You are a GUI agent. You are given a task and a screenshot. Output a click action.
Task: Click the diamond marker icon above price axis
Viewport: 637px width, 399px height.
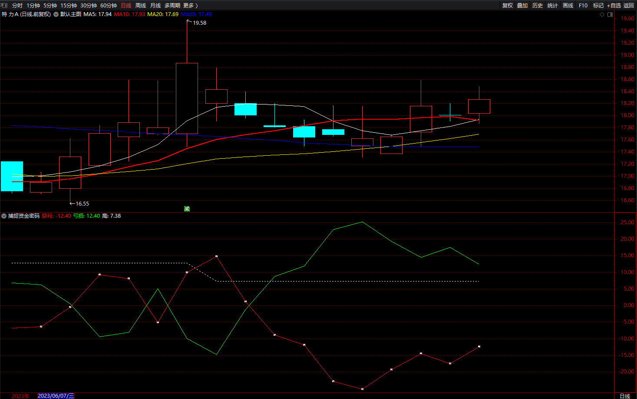click(602, 14)
